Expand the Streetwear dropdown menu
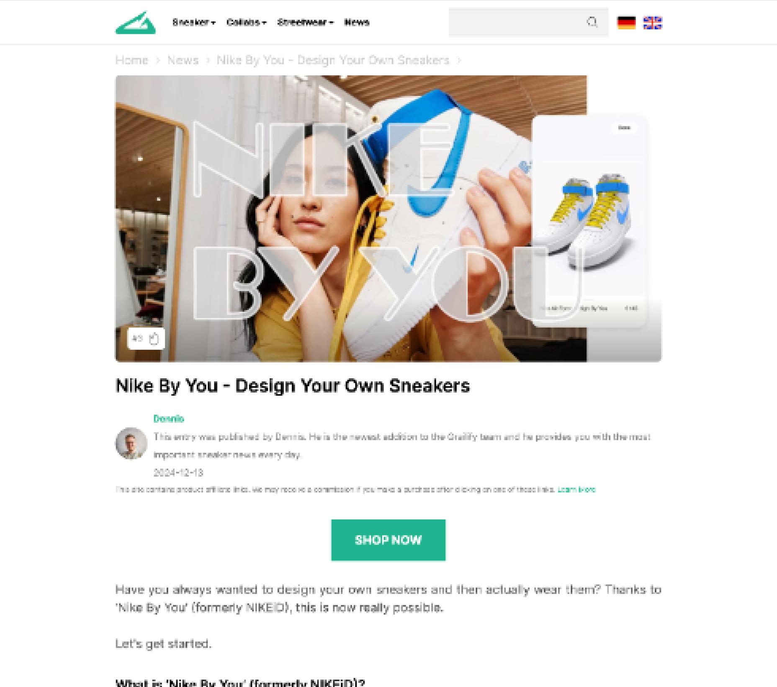The height and width of the screenshot is (687, 777). 305,22
